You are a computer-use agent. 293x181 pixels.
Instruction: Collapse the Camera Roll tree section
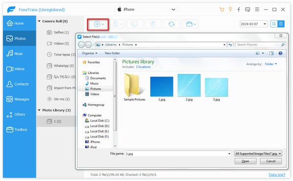(39, 22)
